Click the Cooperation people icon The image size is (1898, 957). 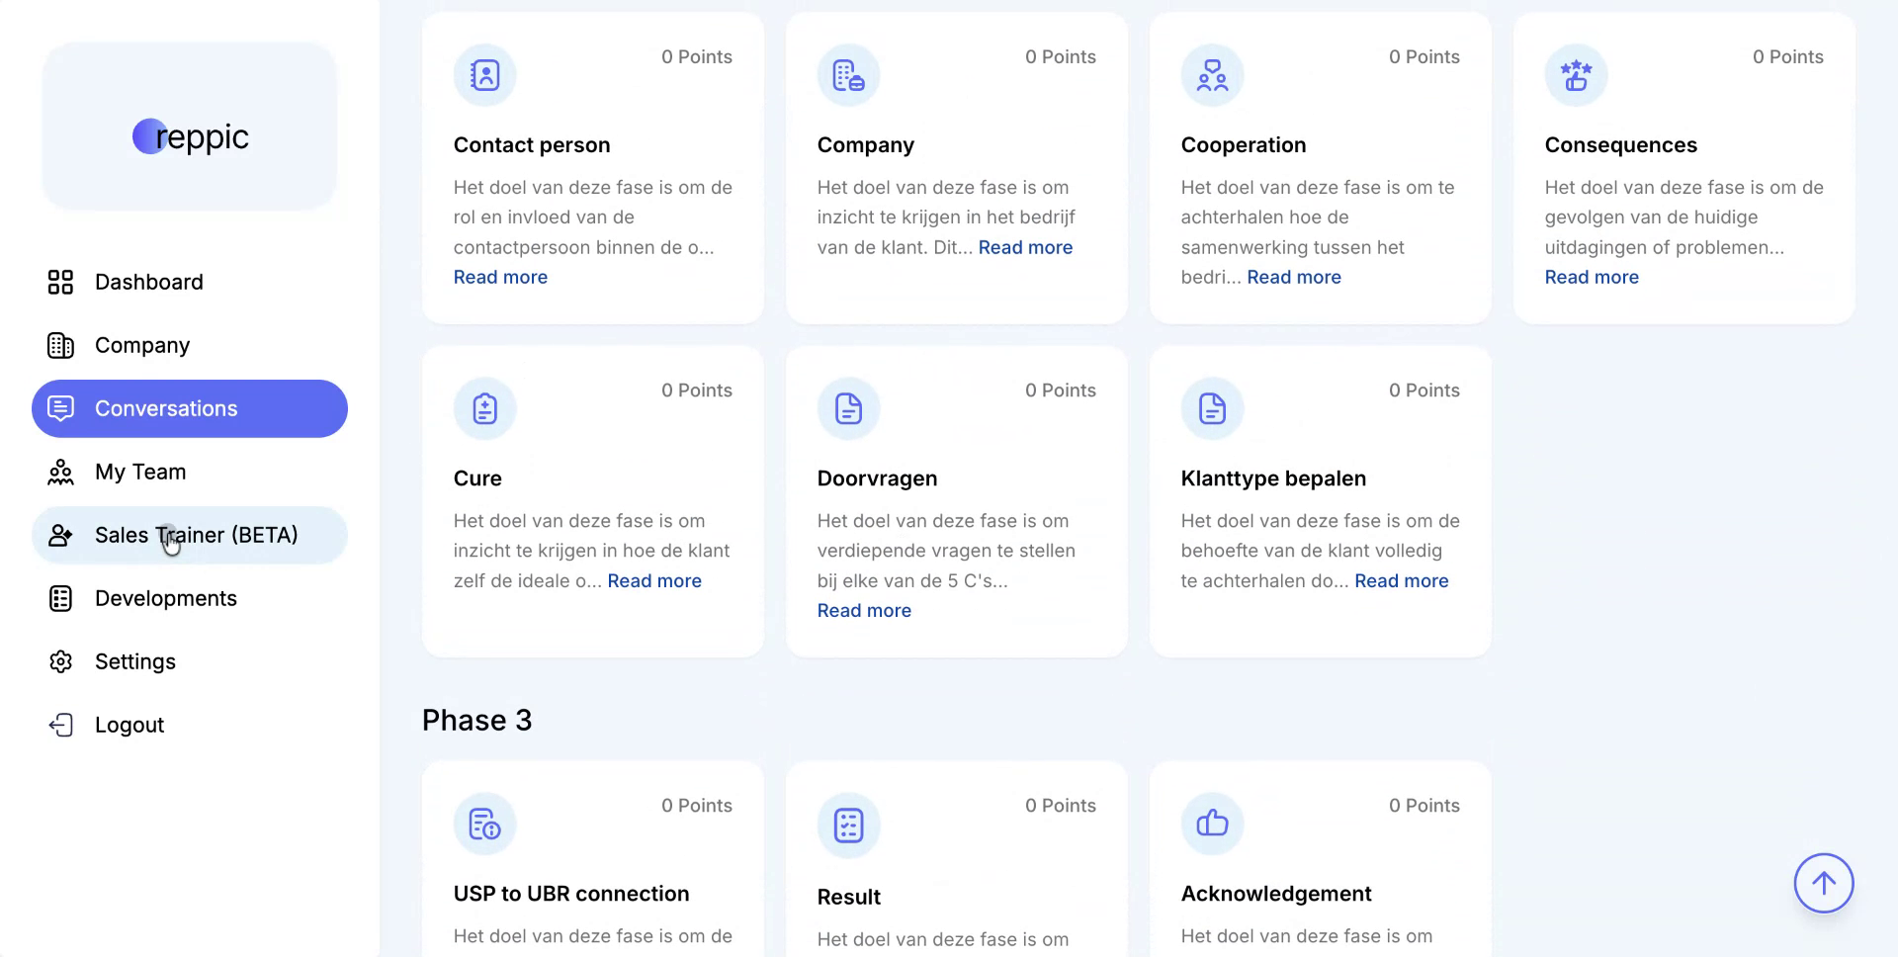(1212, 75)
